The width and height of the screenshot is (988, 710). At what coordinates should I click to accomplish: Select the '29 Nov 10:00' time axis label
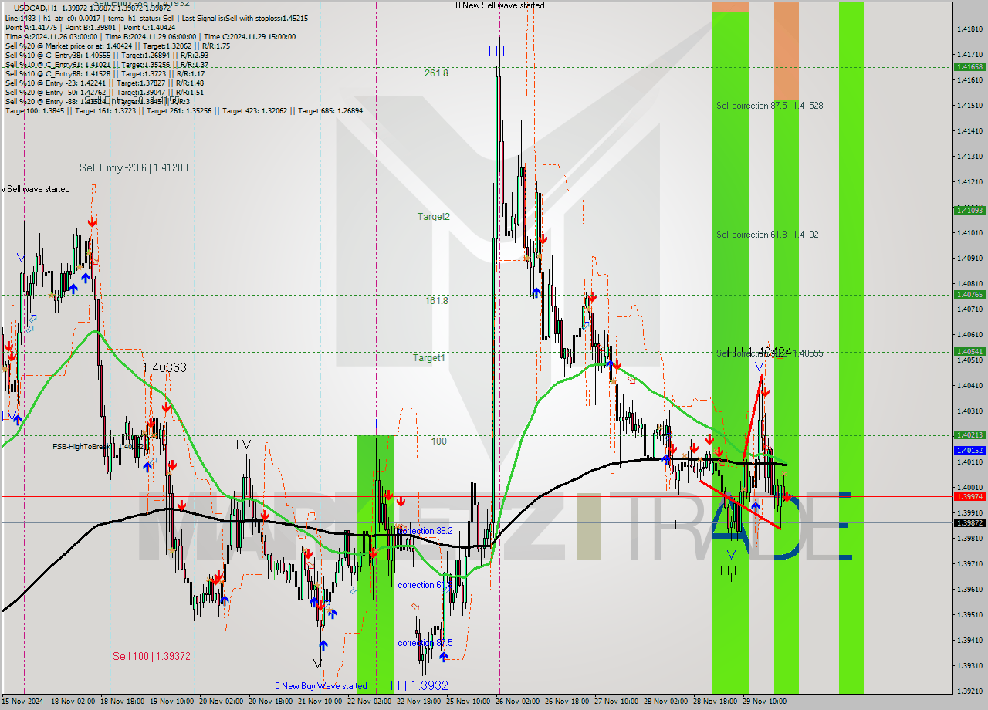tap(764, 702)
